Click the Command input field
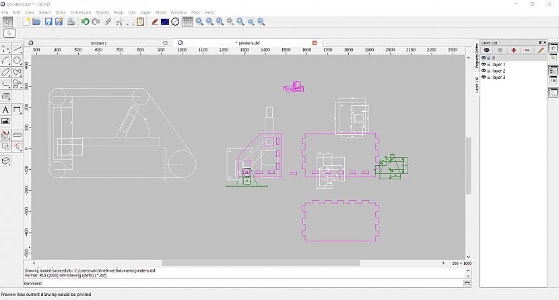Image resolution: width=559 pixels, height=300 pixels. coord(253,283)
